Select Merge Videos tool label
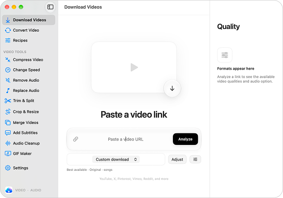Viewport: 283px width, 198px height. click(x=26, y=123)
